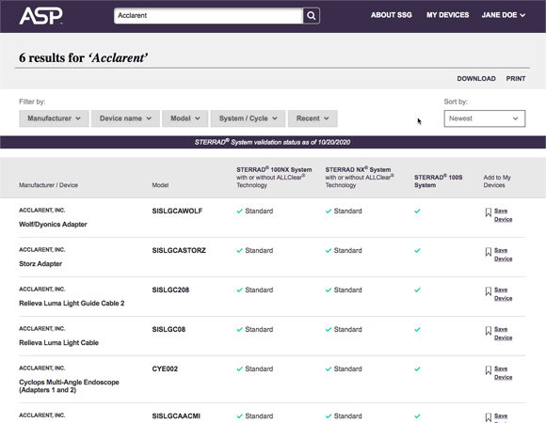Click the ASP logo

41,16
